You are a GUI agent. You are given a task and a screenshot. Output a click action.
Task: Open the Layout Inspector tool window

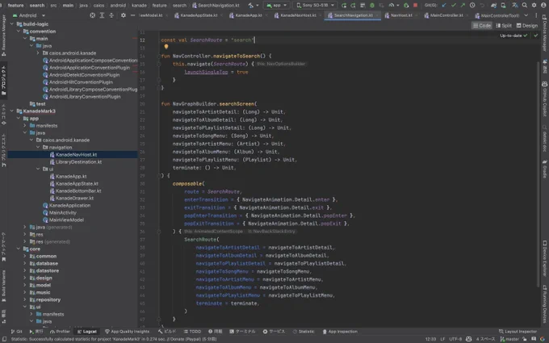point(518,332)
